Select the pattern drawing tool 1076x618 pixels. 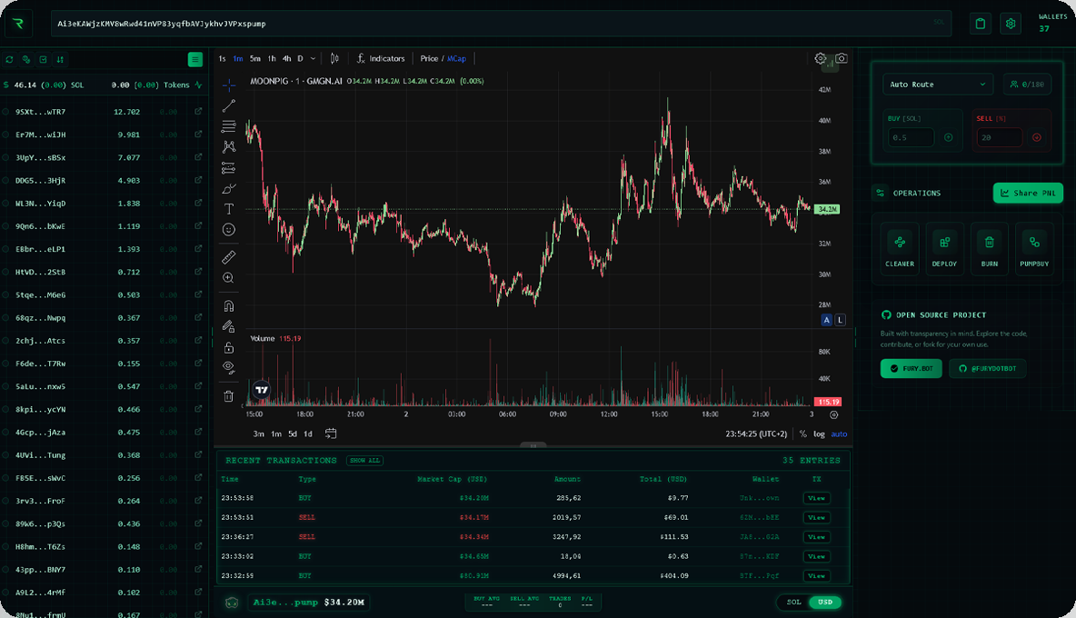228,147
